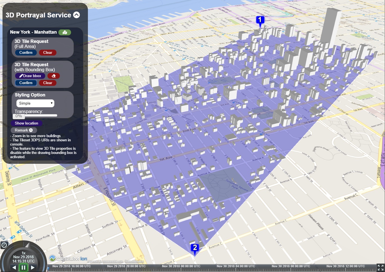385x272 pixels.
Task: Click the Nov 29 2018 date readout
Action: tap(23, 257)
